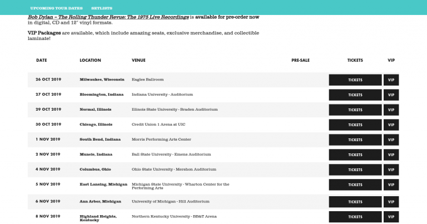The height and width of the screenshot is (224, 427).
Task: Get Tickets for Ann Arbor, Michigan show
Action: (355, 202)
